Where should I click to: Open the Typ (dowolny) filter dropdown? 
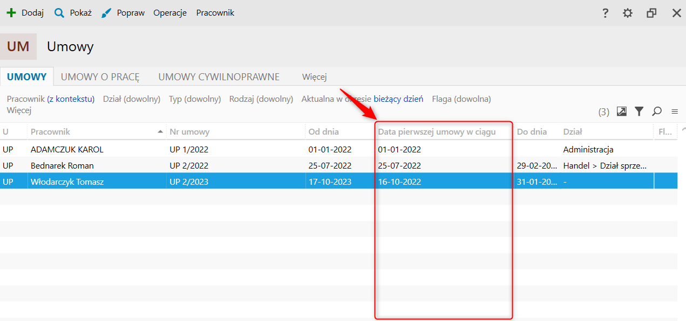click(195, 99)
